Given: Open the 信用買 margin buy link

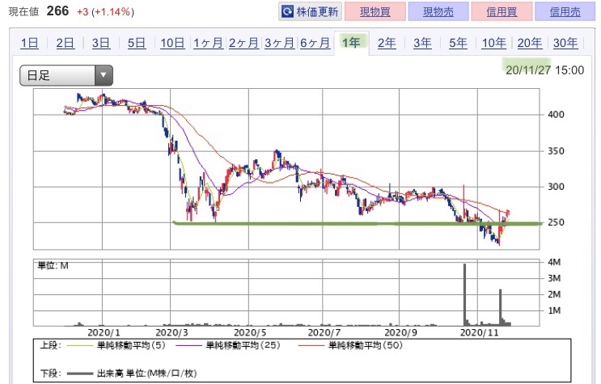Looking at the screenshot, I should coord(502,12).
